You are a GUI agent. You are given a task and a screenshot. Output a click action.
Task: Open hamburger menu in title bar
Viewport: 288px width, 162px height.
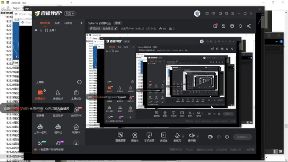(233, 14)
